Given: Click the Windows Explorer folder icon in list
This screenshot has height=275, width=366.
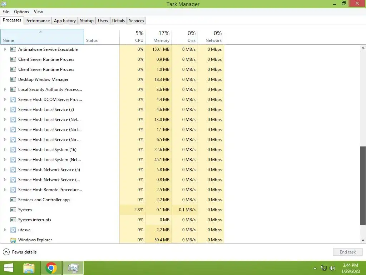Looking at the screenshot, I should 13,240.
